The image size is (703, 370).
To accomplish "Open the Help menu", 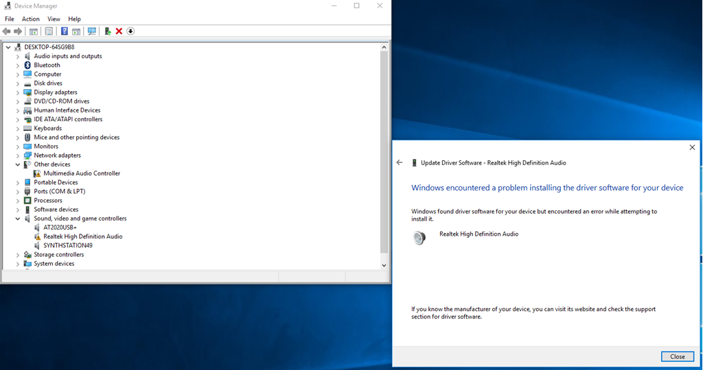I will coord(74,18).
